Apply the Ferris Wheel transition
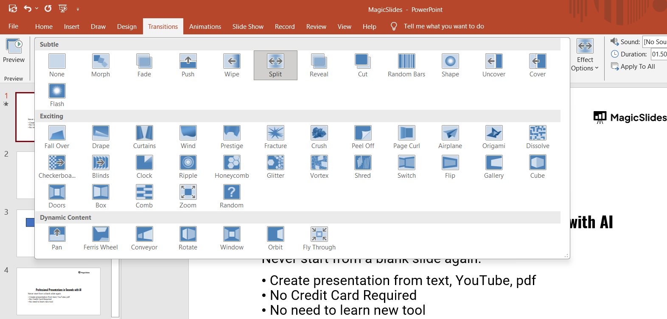 pos(101,238)
